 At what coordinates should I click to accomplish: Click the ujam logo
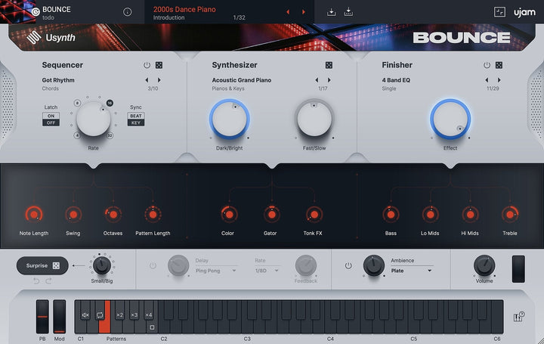coord(524,13)
